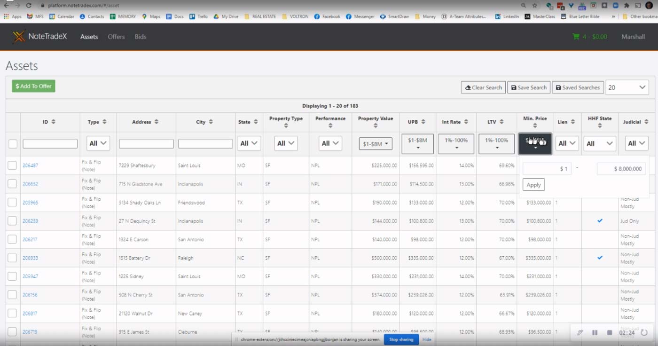Expand the page size dropdown showing 20
The width and height of the screenshot is (658, 346).
627,87
